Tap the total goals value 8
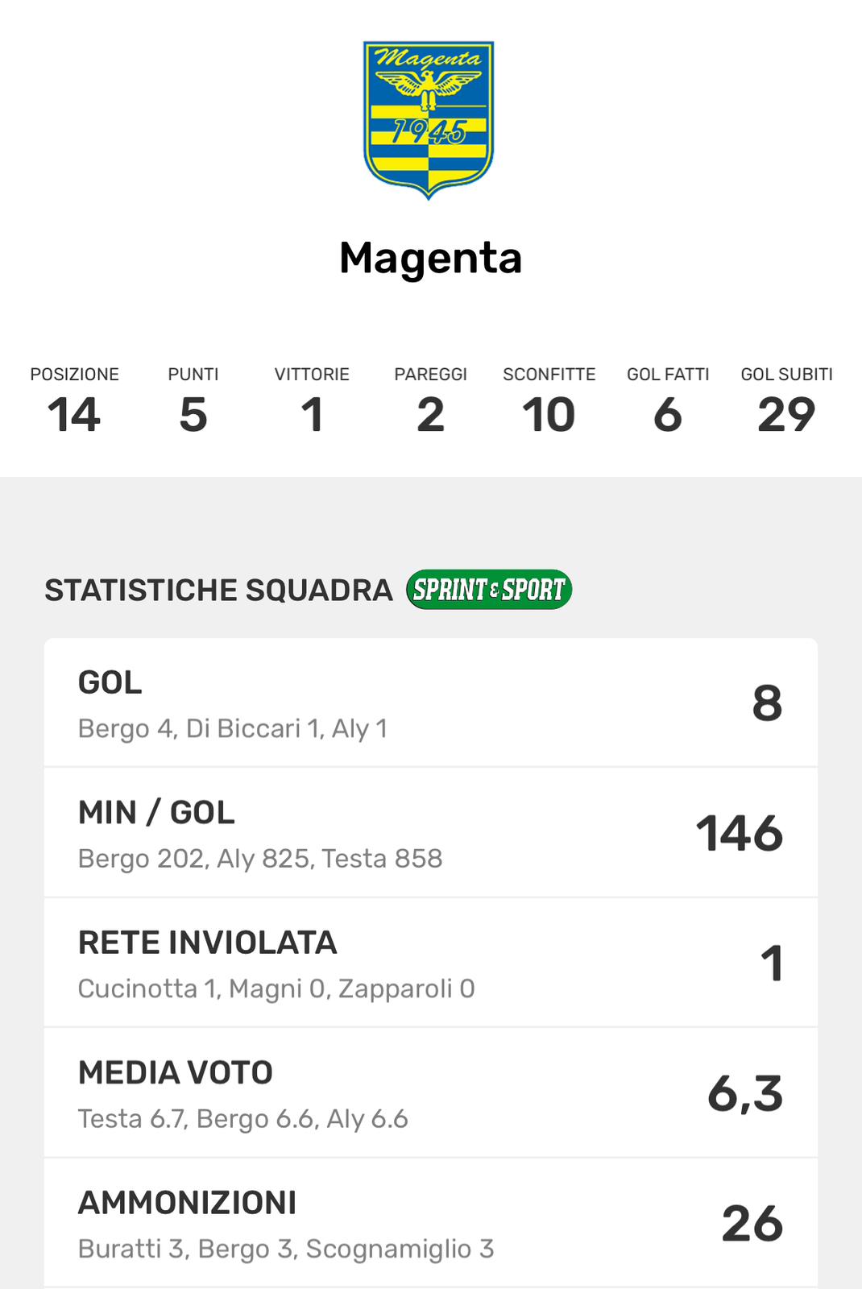 (x=767, y=703)
